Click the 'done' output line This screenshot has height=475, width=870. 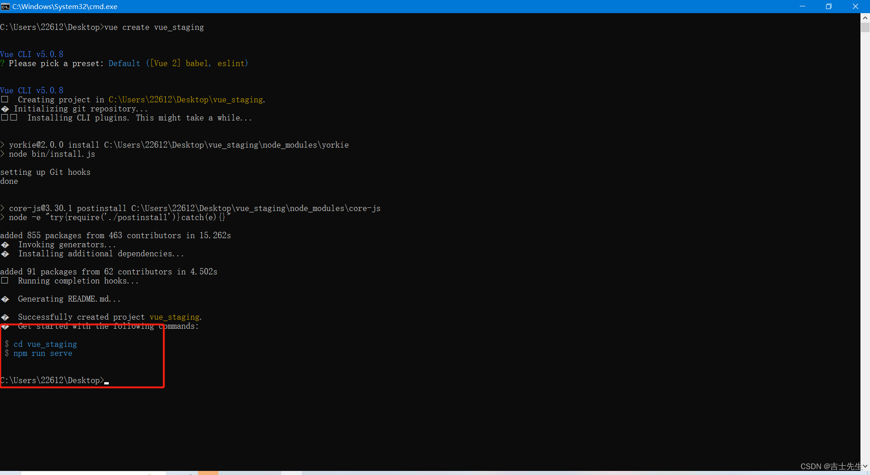pyautogui.click(x=9, y=181)
